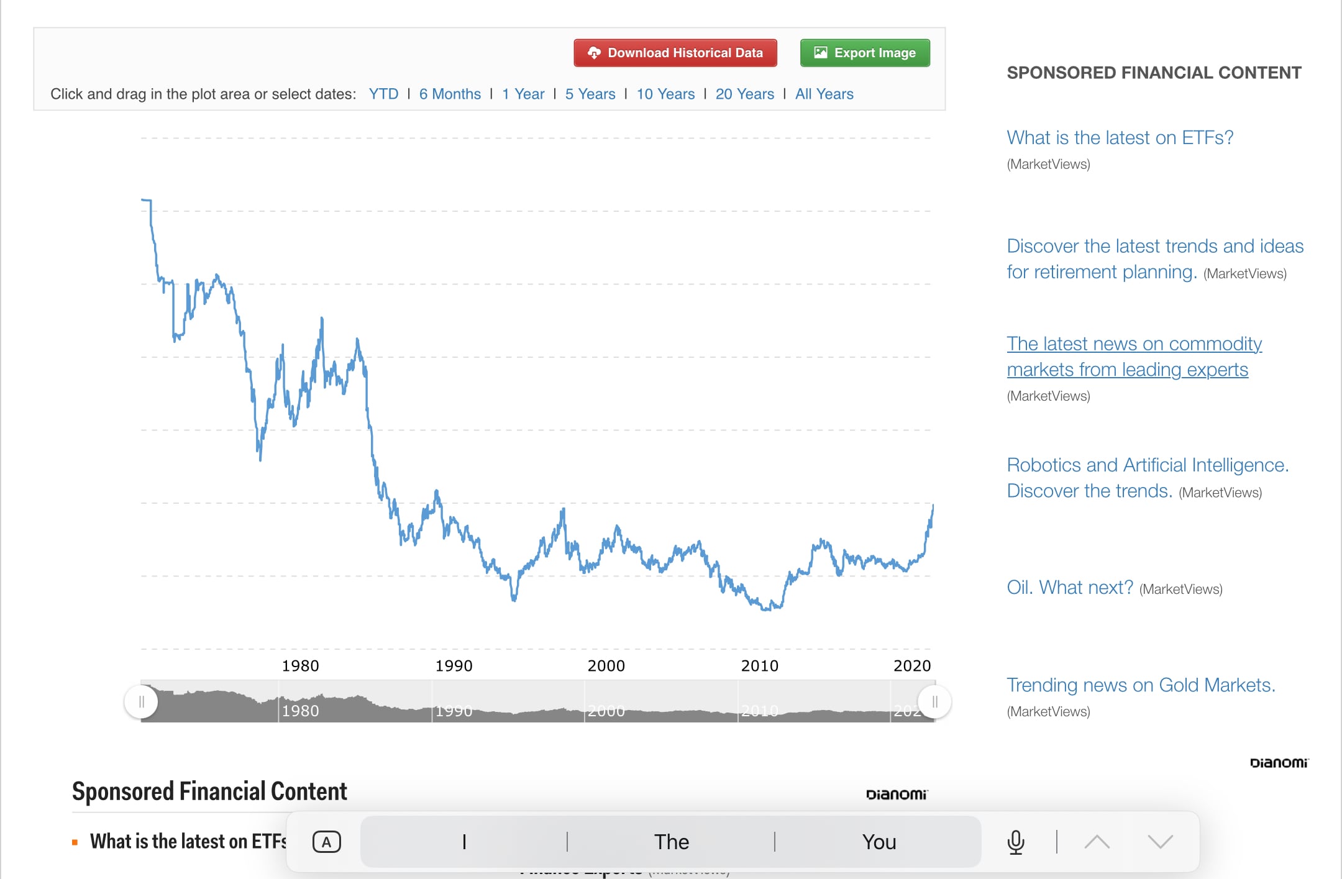1342x879 pixels.
Task: Tap the up chevron in keyboard bar
Action: point(1097,842)
